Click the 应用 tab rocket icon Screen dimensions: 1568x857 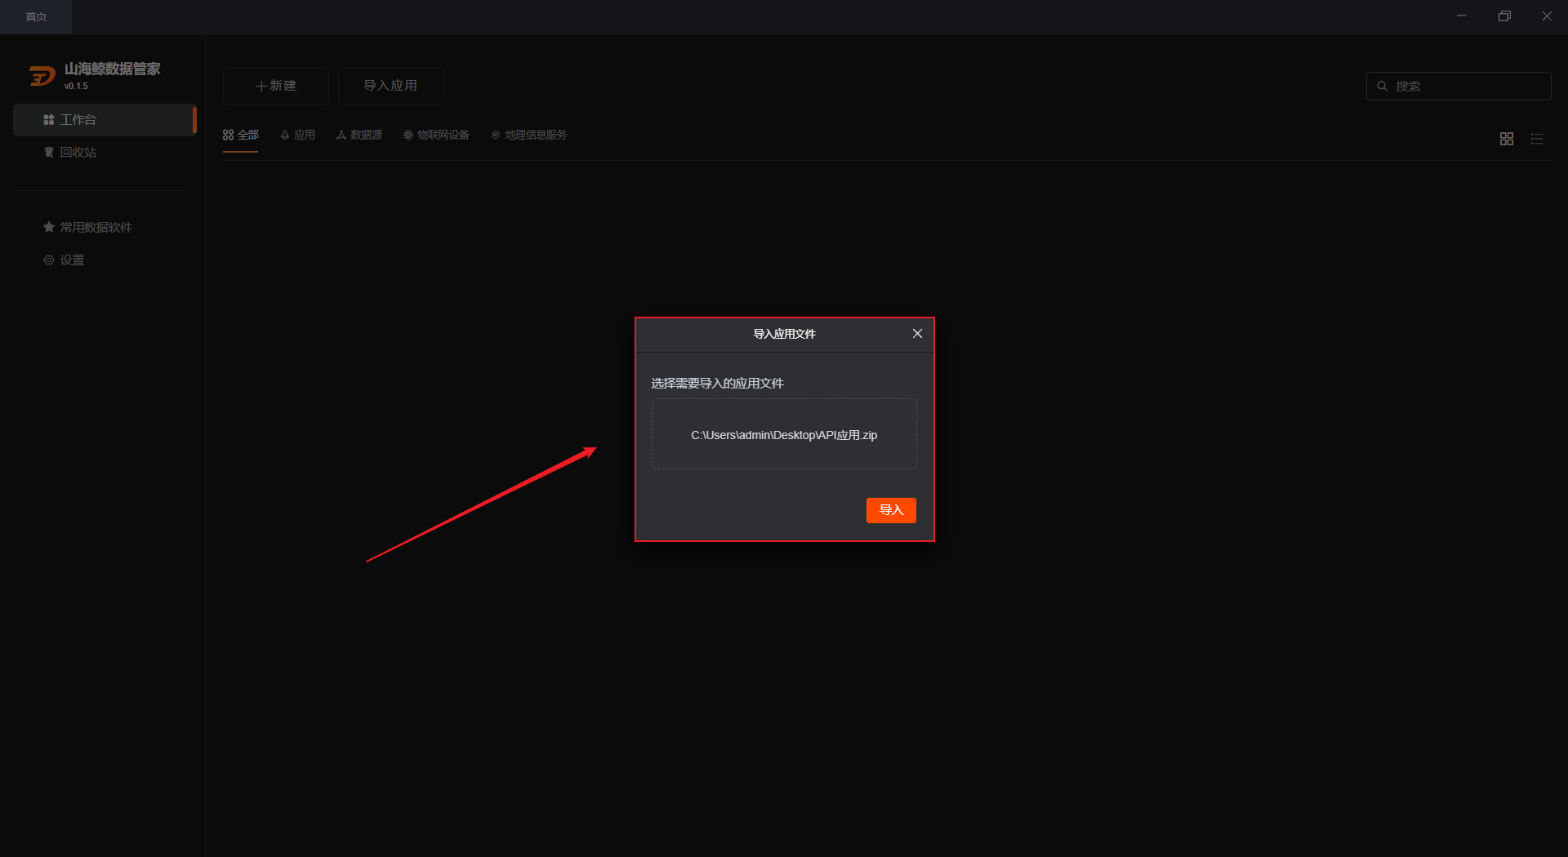click(x=285, y=135)
